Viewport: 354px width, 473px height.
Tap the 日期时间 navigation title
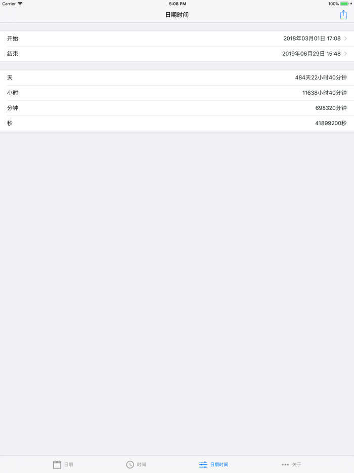tap(177, 15)
